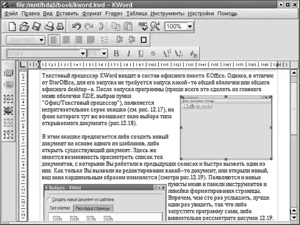Screen dimensions: 300x225
Task: Open a file with folder icon
Action: click(24, 26)
